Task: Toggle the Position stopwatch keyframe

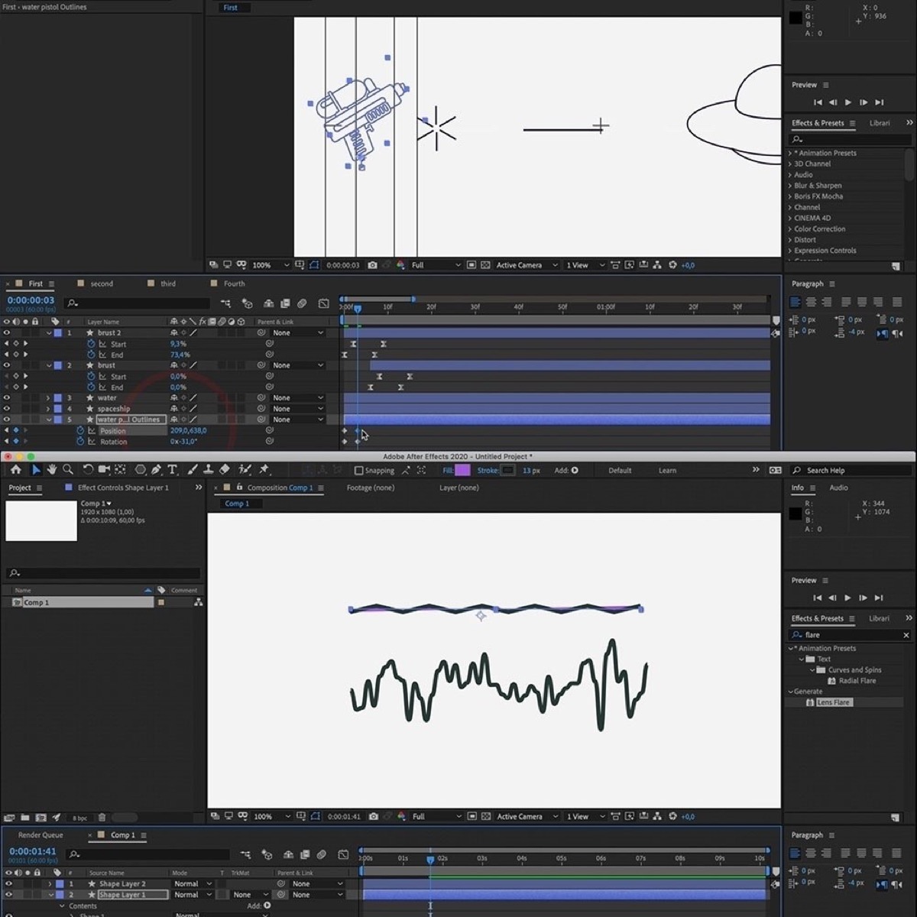Action: coord(81,430)
